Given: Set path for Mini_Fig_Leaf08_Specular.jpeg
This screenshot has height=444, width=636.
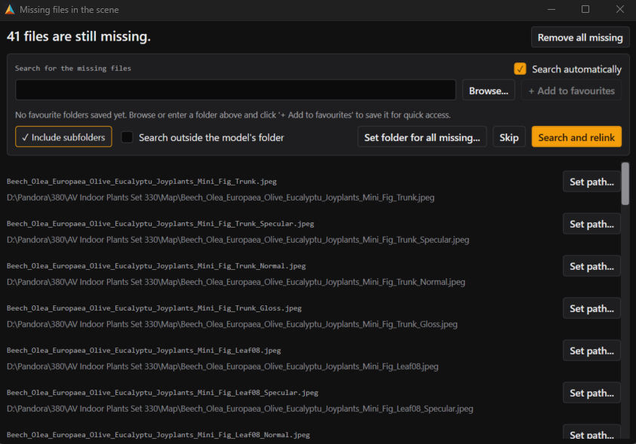Looking at the screenshot, I should [591, 393].
